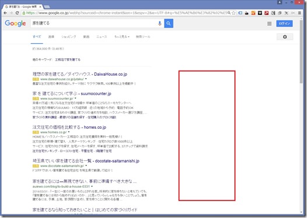Click the blue ログイン button
The height and width of the screenshot is (218, 307).
click(284, 23)
